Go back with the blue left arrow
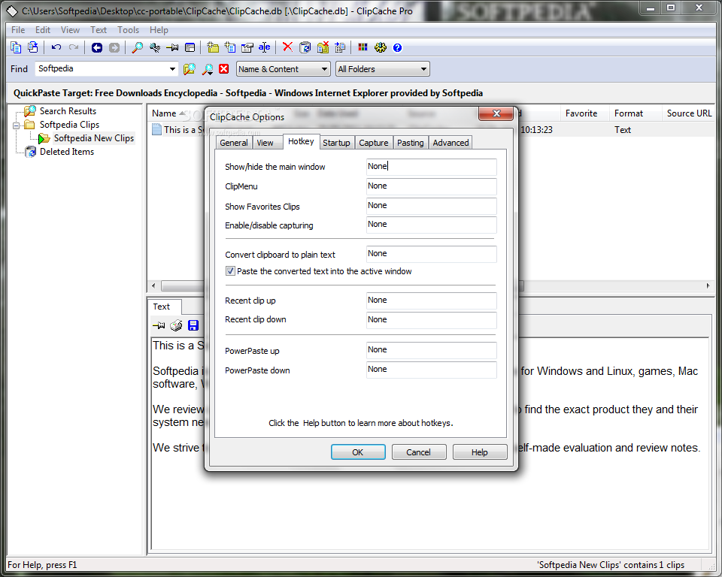Viewport: 722px width, 577px height. (97, 47)
